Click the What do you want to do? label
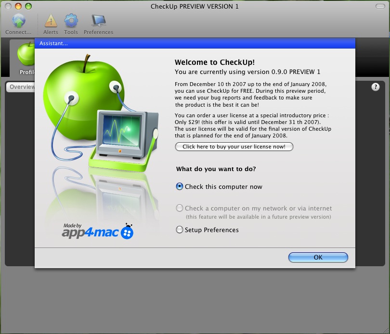Viewport: 390px width, 334px height. point(216,169)
